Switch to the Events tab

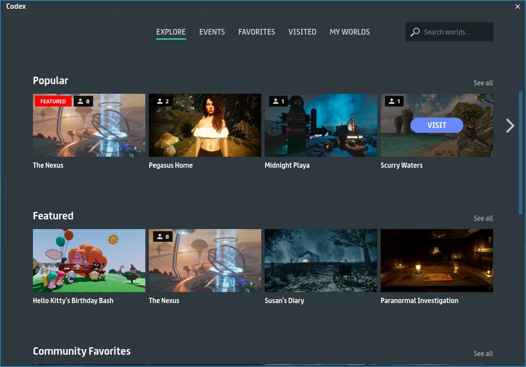(x=212, y=32)
